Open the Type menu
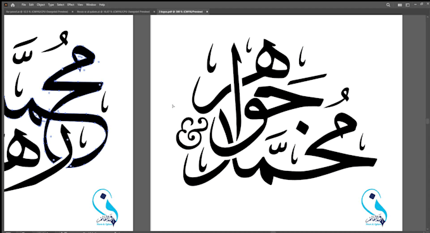Screen dimensions: 430x233 point(51,4)
